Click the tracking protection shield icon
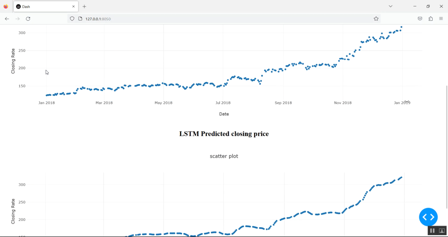The height and width of the screenshot is (237, 448). point(72,19)
